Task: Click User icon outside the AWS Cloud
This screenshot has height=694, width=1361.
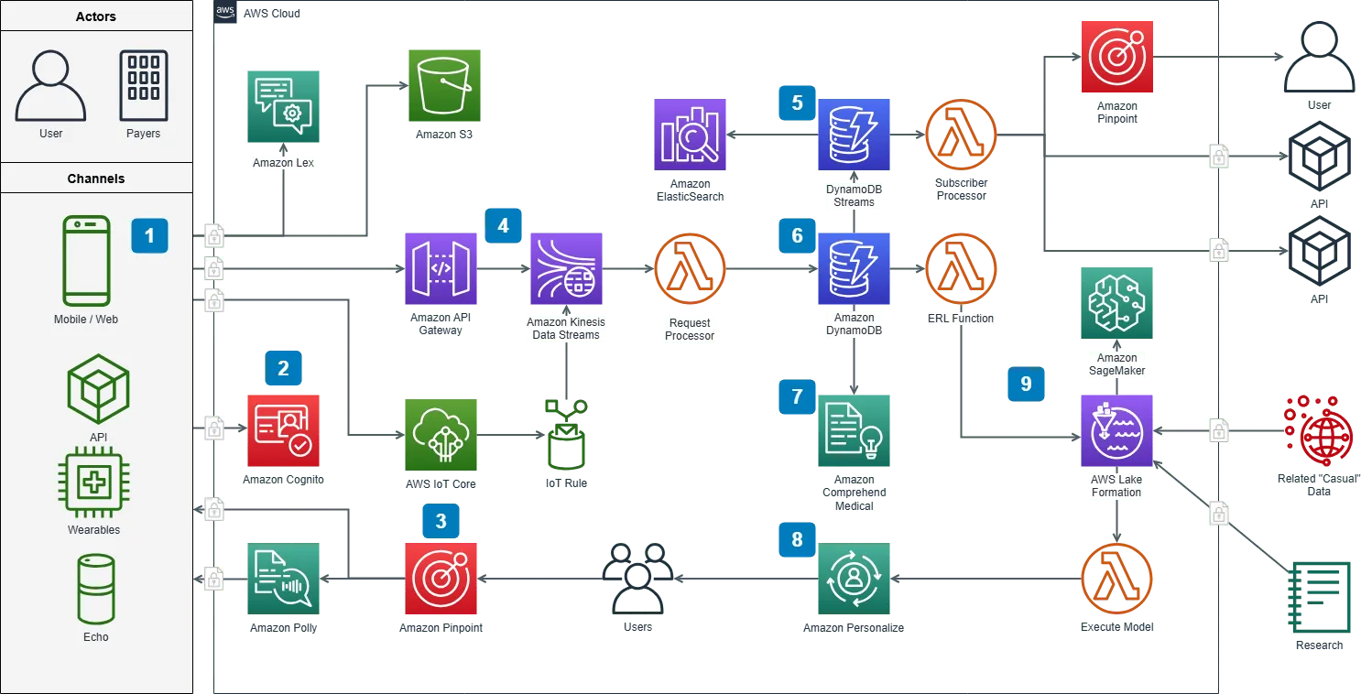Action: point(1319,58)
